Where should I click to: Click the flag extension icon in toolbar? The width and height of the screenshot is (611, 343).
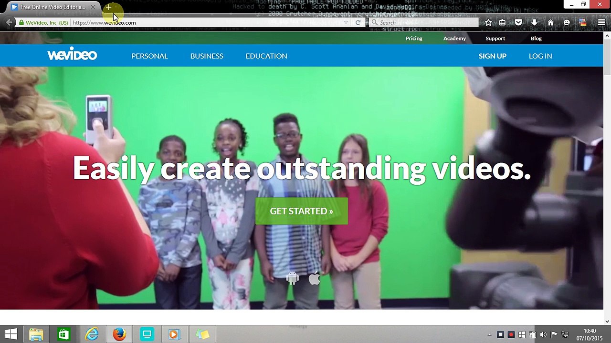(583, 22)
